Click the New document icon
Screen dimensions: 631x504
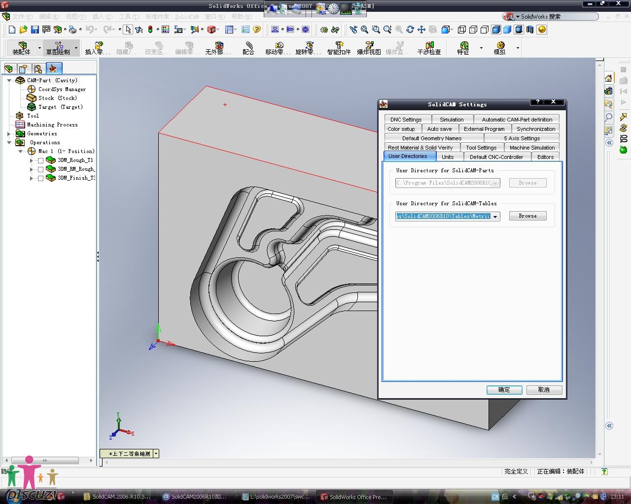point(12,30)
